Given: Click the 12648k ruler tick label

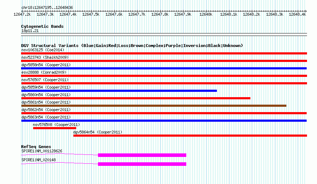Looking at the screenshot, I should pyautogui.click(x=206, y=14).
